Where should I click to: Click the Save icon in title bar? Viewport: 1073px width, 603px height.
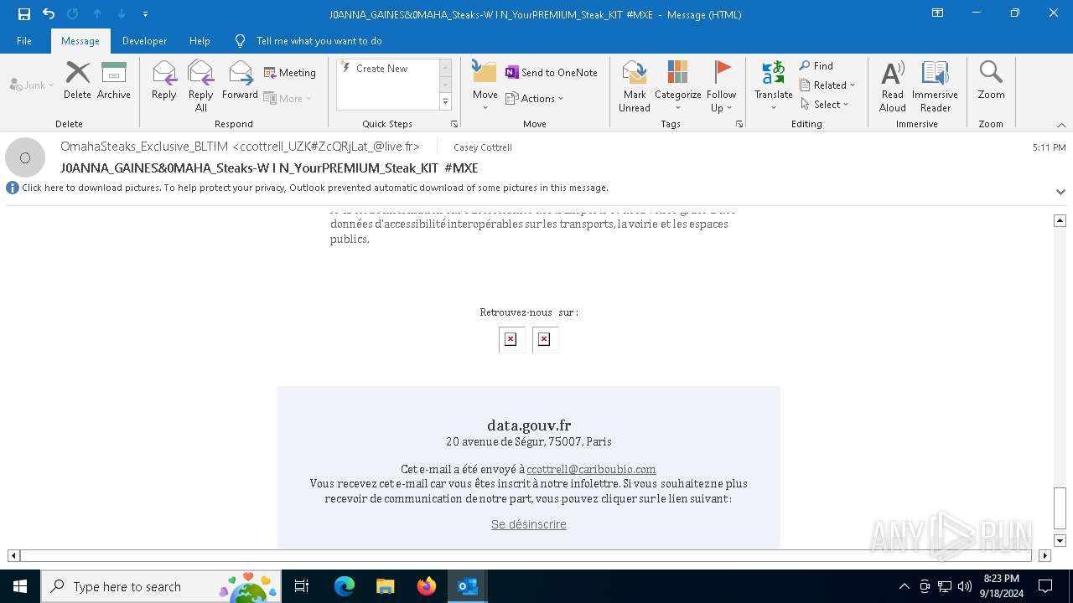[24, 14]
